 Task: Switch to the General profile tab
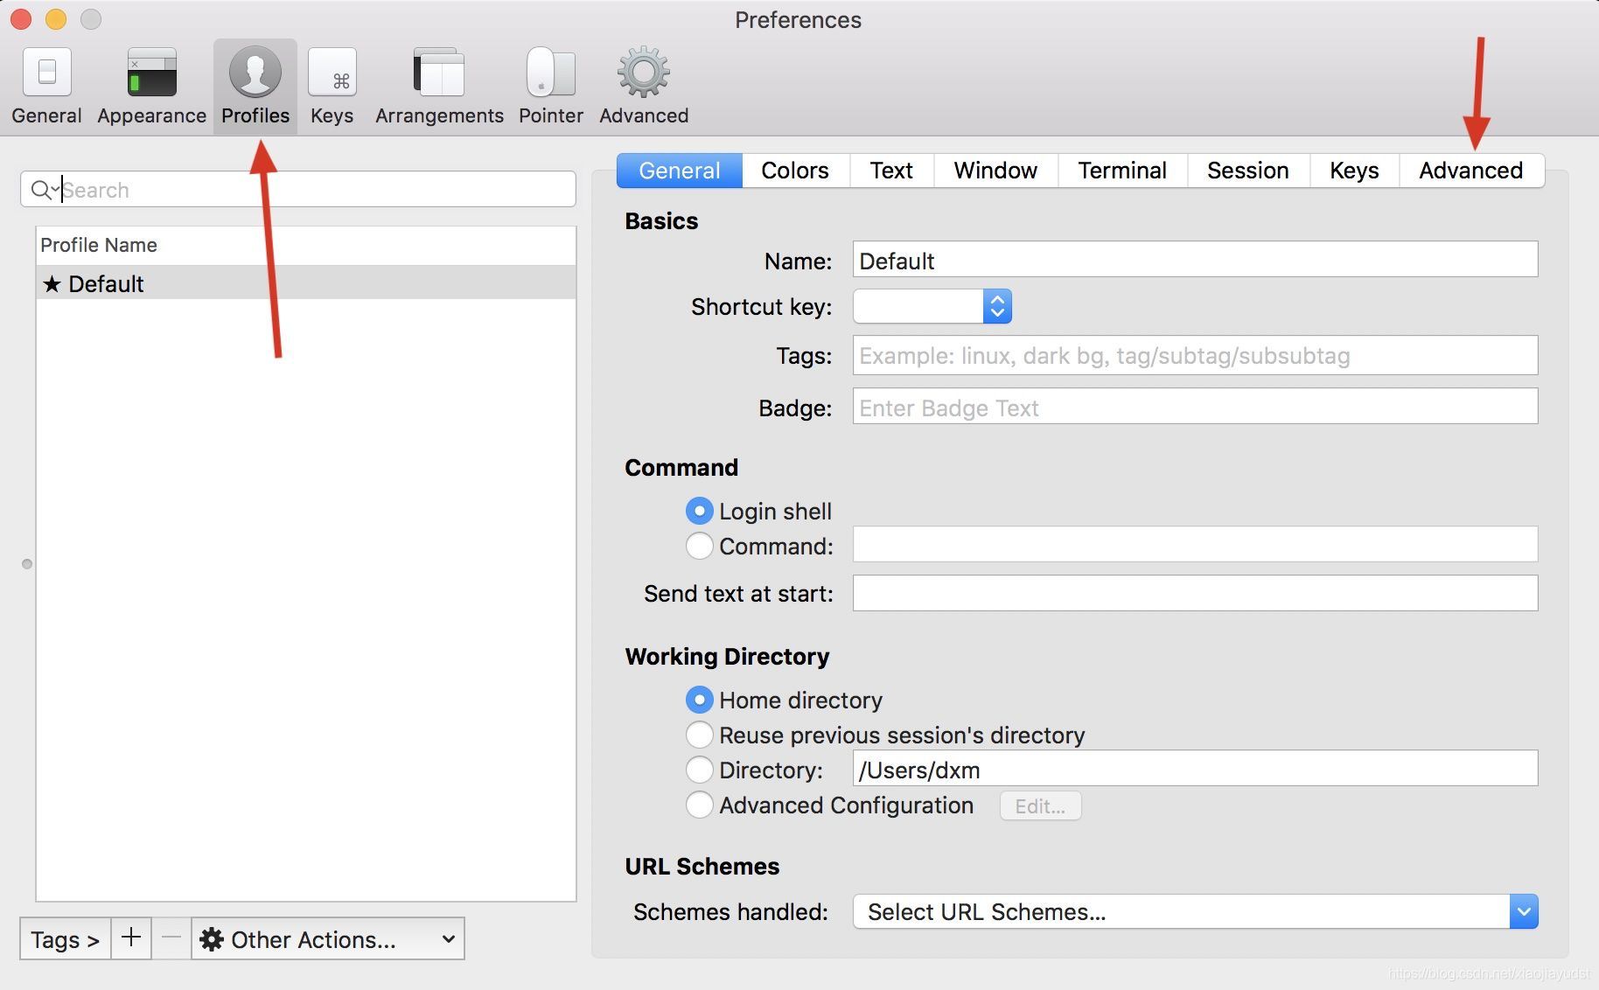680,171
